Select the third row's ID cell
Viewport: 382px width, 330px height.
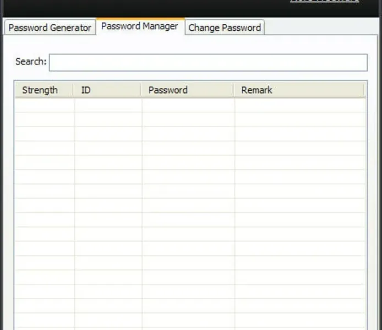coord(108,134)
